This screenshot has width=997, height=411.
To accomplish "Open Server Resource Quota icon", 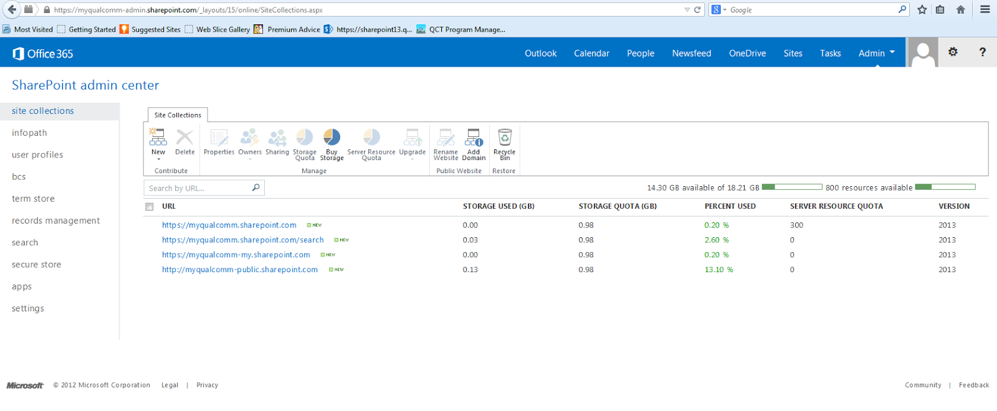I will [371, 137].
